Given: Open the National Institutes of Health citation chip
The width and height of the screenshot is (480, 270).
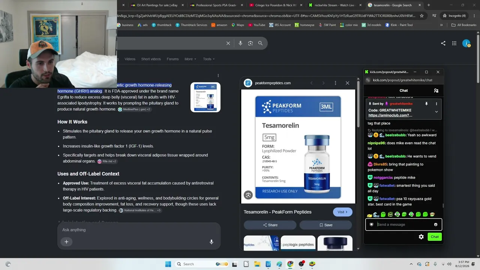Looking at the screenshot, I should [140, 210].
